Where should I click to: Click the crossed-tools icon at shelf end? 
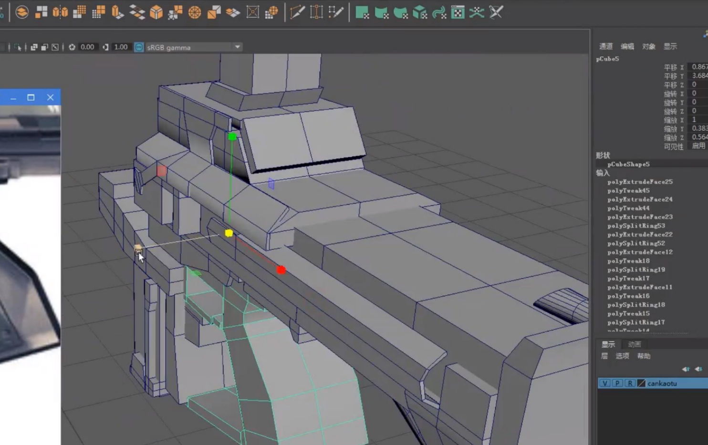pyautogui.click(x=496, y=12)
